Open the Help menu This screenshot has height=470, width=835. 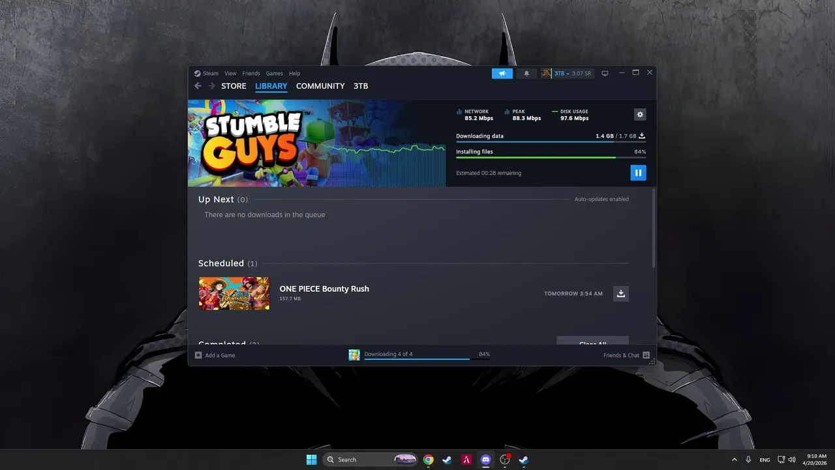[295, 74]
